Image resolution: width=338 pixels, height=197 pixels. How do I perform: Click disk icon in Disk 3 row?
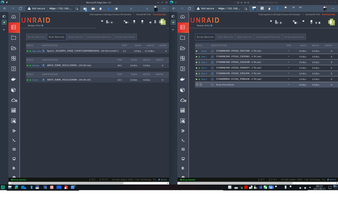pyautogui.click(x=212, y=68)
